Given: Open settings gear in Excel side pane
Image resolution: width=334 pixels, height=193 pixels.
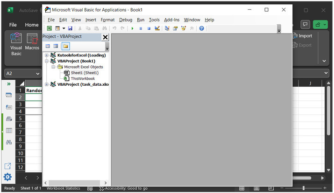Looking at the screenshot, I should coord(7,177).
